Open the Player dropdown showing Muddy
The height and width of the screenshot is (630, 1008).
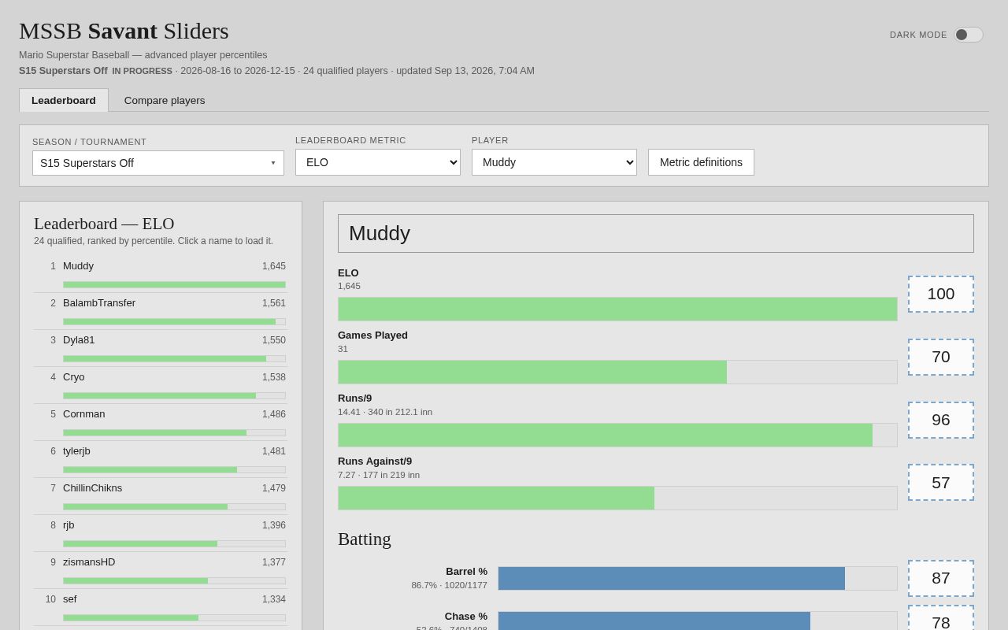(554, 162)
